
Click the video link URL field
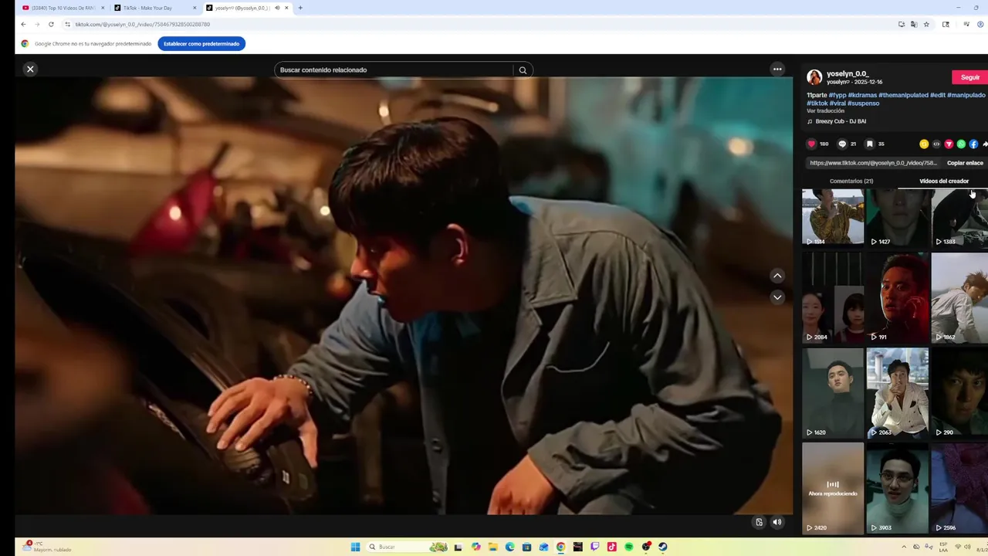873,163
